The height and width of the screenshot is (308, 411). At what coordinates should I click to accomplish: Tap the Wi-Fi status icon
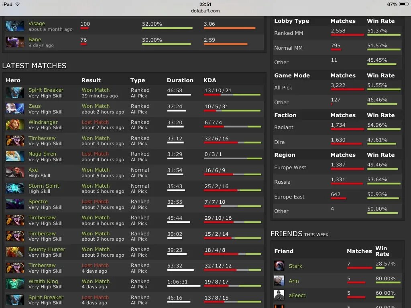[17, 4]
